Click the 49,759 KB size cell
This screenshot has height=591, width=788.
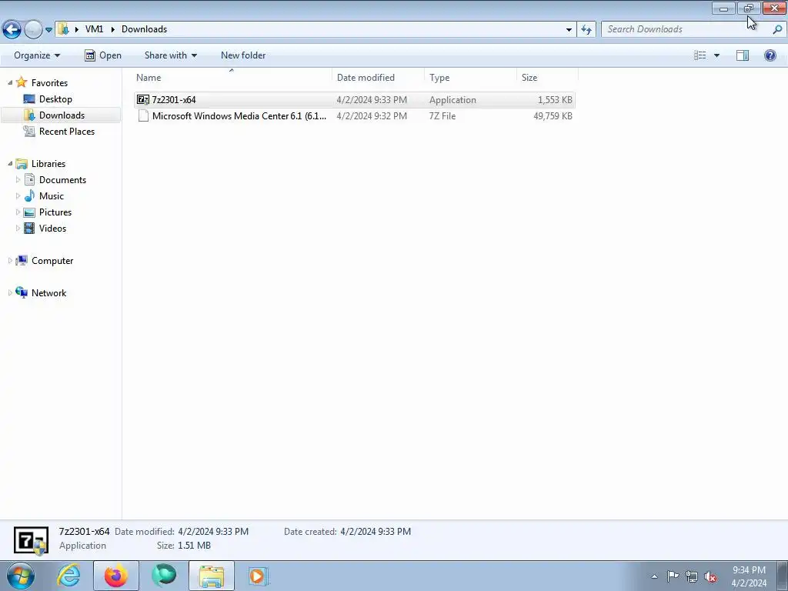553,115
